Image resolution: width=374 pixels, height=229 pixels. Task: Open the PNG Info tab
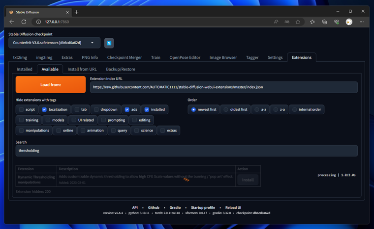(90, 57)
